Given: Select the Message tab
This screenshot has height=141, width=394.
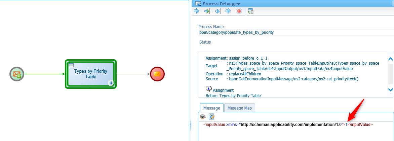Looking at the screenshot, I should tap(211, 108).
